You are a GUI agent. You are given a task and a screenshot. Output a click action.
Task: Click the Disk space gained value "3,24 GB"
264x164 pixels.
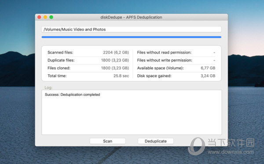tap(208, 76)
